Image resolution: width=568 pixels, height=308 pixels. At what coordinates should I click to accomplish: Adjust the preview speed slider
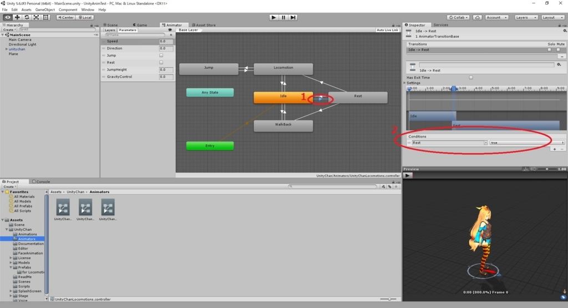coord(547,169)
